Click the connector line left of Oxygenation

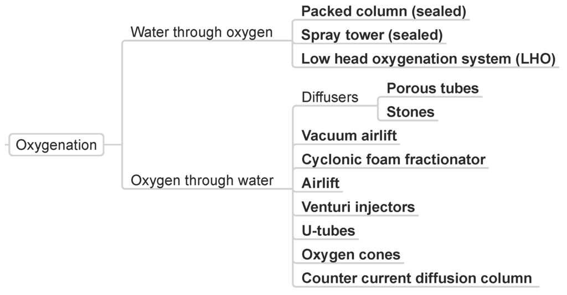click(6, 145)
